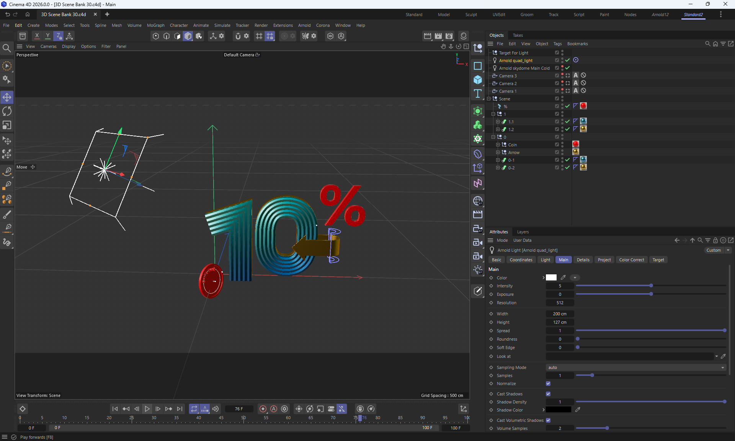Open the MoGraph menu

click(155, 25)
